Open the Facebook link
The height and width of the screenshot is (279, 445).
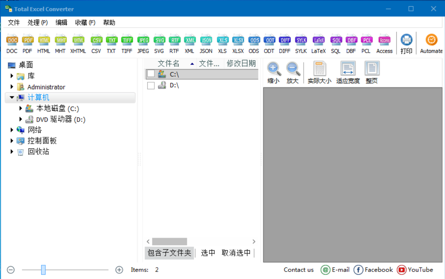tap(373, 270)
